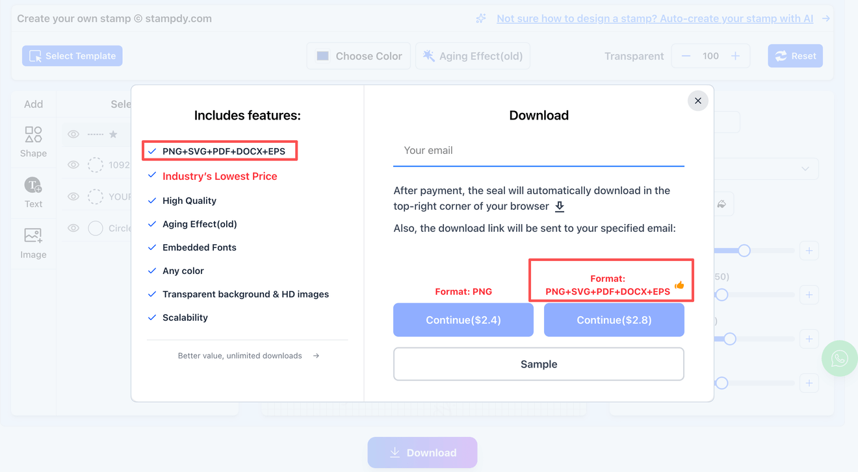
Task: Hide the Circle layer with its eye icon
Action: (x=73, y=228)
